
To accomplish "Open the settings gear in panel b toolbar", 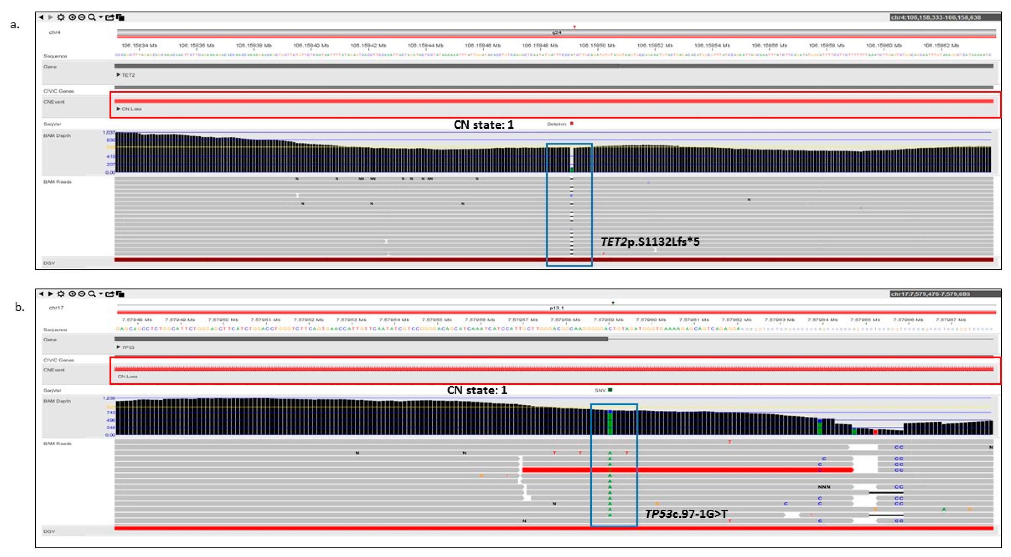I will [x=61, y=294].
